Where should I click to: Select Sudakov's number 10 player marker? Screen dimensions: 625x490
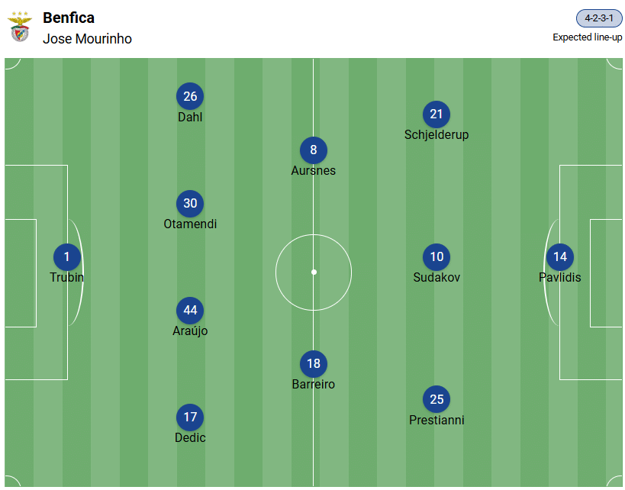coord(437,257)
